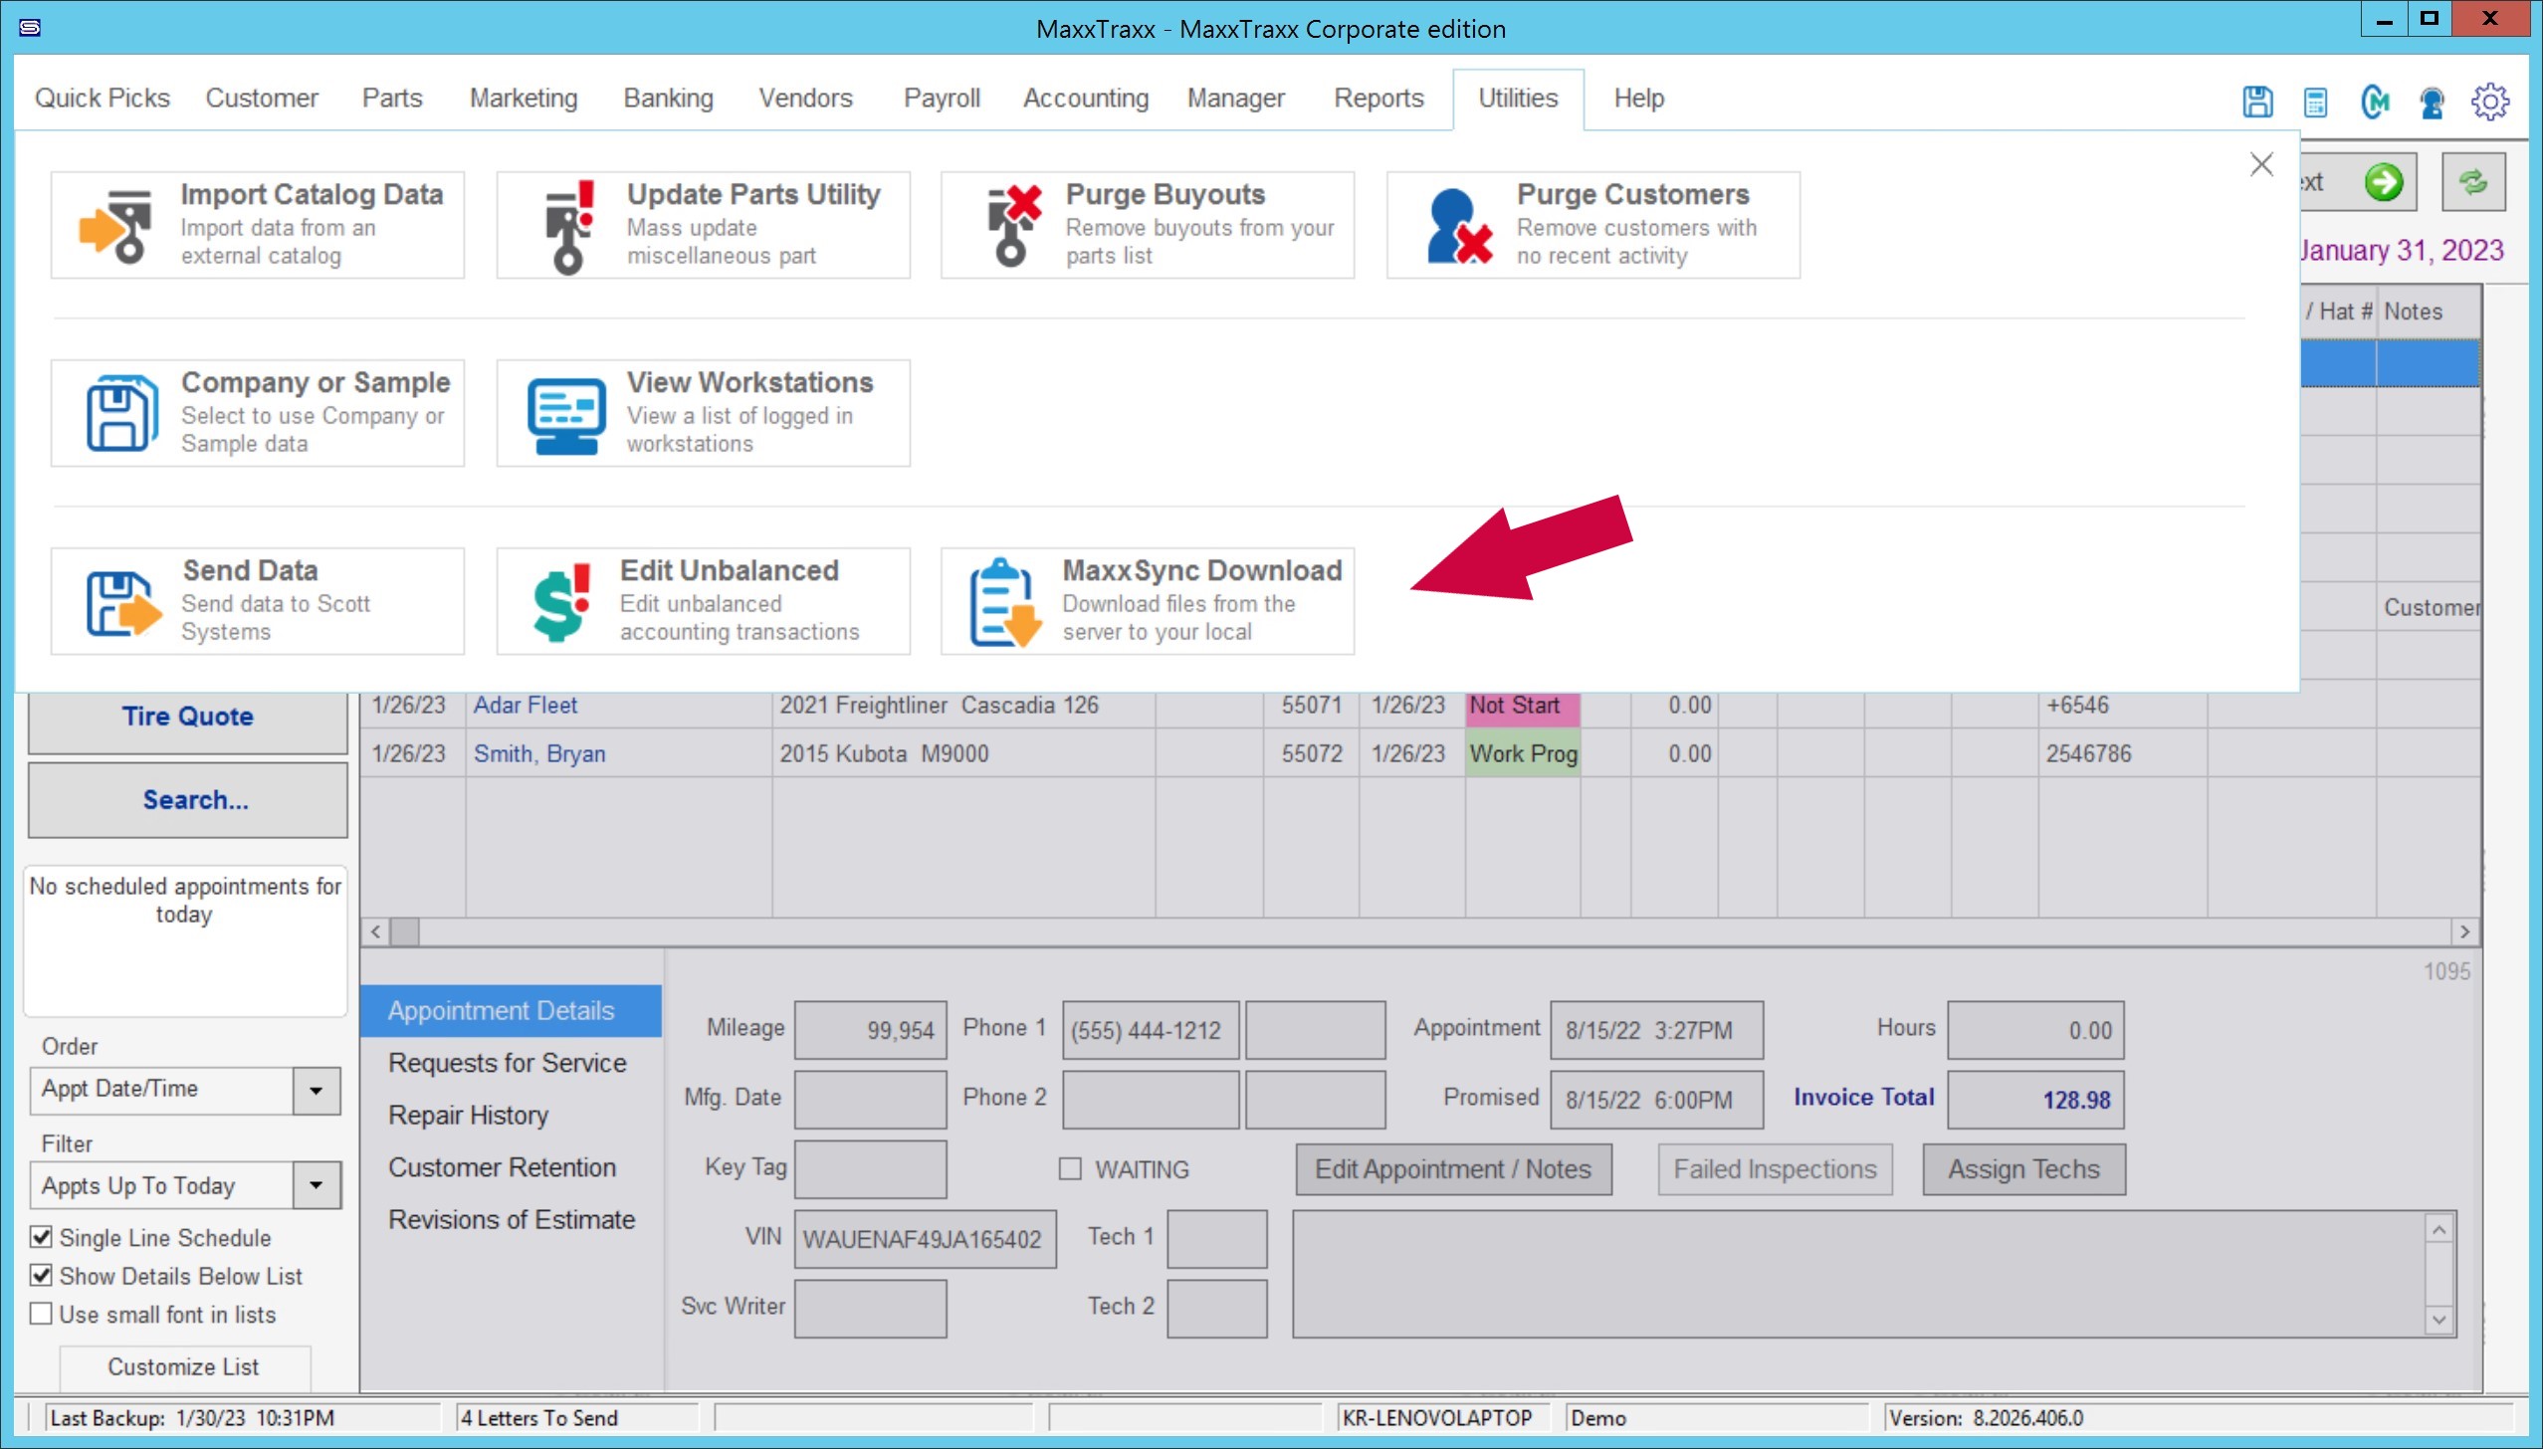The height and width of the screenshot is (1449, 2543).
Task: Enable Use small font in lists
Action: (41, 1314)
